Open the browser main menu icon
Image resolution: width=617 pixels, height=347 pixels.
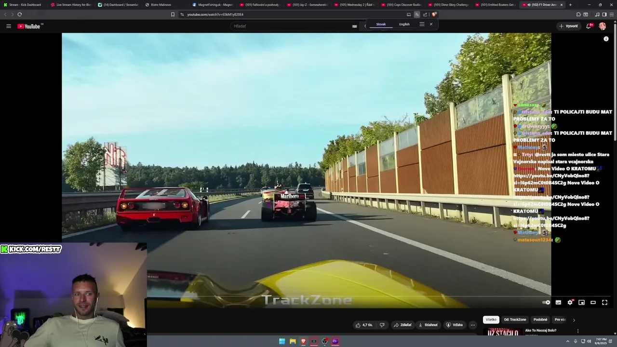coord(612,14)
